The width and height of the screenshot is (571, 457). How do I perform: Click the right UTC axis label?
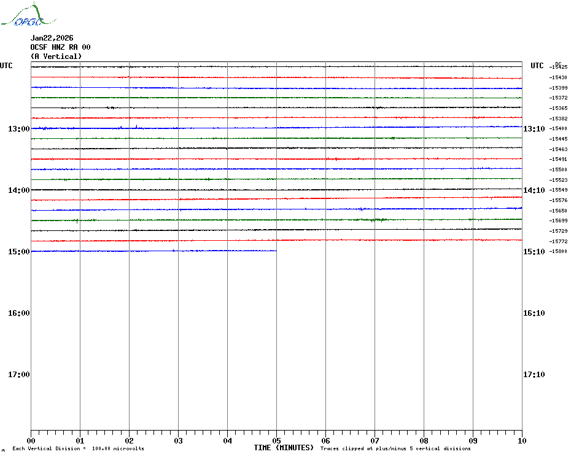click(x=537, y=66)
